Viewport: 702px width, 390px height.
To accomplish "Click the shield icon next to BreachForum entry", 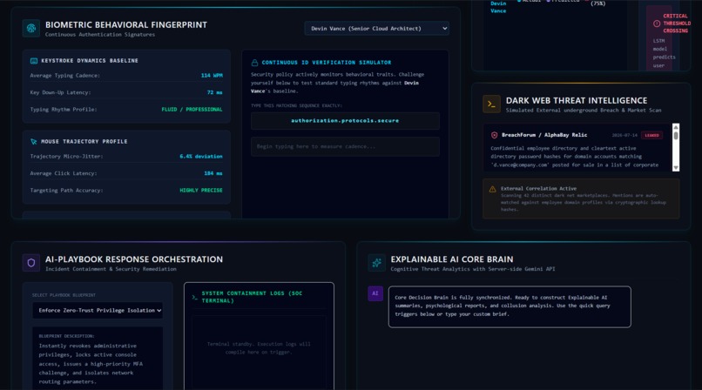I will (x=494, y=135).
